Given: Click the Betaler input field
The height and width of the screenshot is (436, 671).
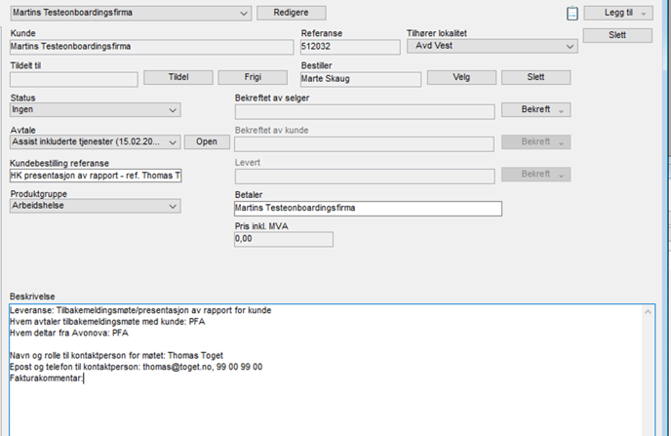Looking at the screenshot, I should pyautogui.click(x=368, y=208).
